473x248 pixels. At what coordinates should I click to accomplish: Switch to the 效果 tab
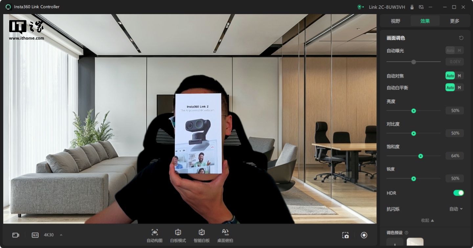point(425,21)
